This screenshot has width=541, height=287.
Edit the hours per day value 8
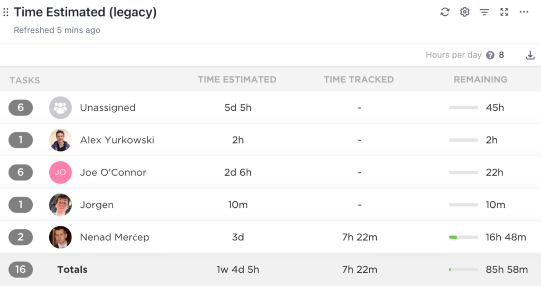point(501,55)
